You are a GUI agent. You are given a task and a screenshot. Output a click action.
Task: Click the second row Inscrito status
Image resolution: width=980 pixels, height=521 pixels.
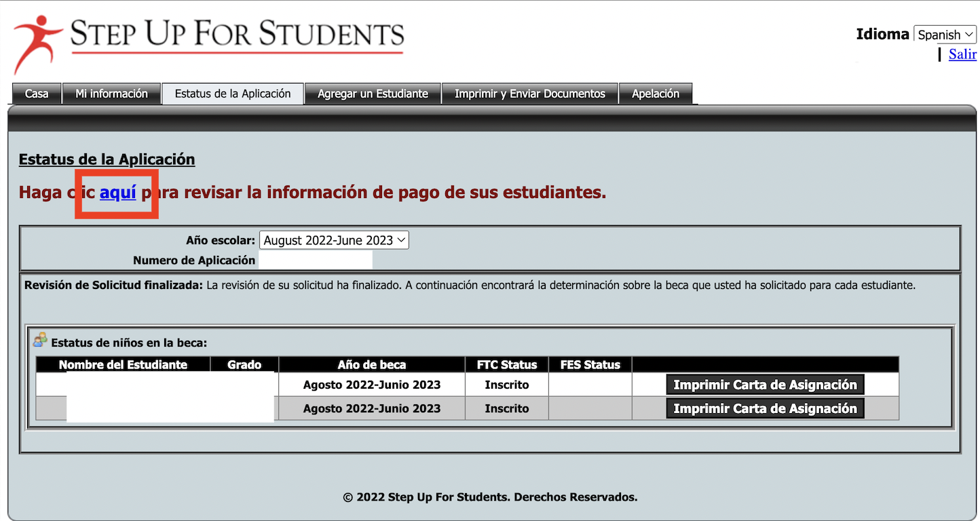[507, 408]
